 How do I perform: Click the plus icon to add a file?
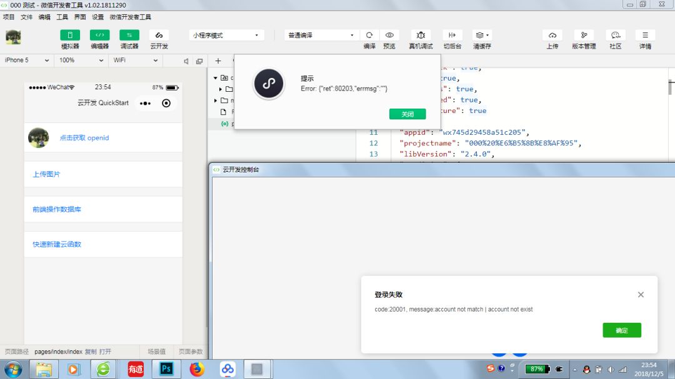click(218, 61)
